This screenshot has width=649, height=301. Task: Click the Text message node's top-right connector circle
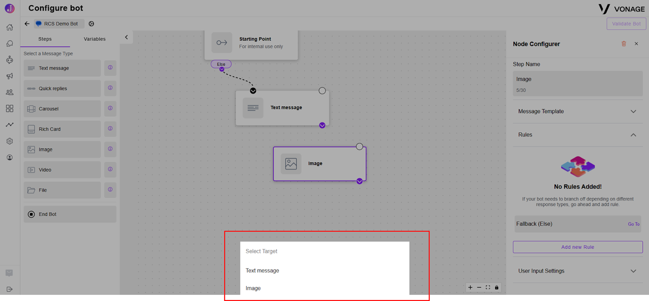[x=322, y=91]
